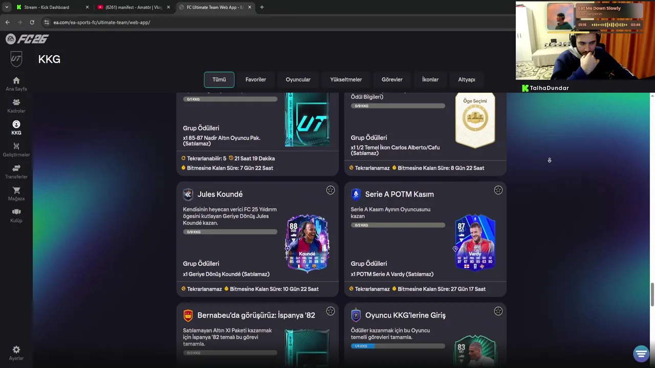This screenshot has width=655, height=368.
Task: Select the İkonlar tab
Action: point(430,80)
